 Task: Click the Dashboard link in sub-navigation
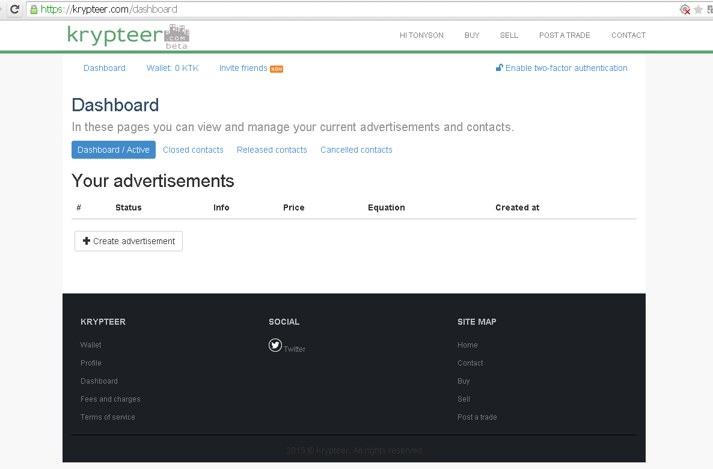coord(105,68)
